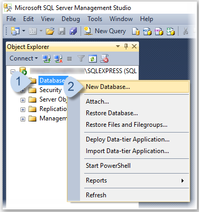
Task: Click the Stop square icon
Action: click(x=69, y=59)
